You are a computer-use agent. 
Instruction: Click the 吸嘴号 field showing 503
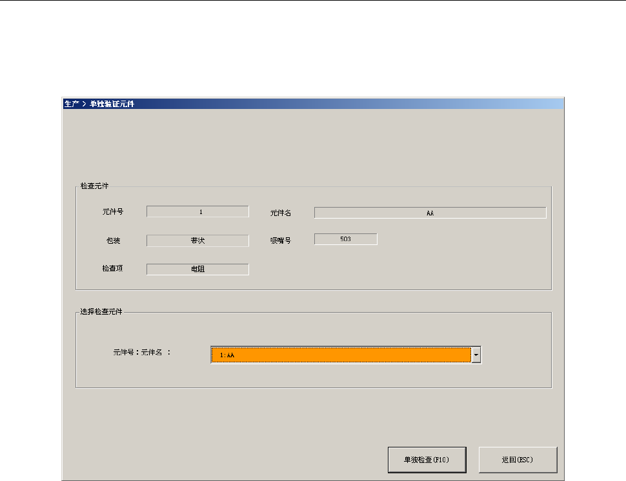pos(346,239)
